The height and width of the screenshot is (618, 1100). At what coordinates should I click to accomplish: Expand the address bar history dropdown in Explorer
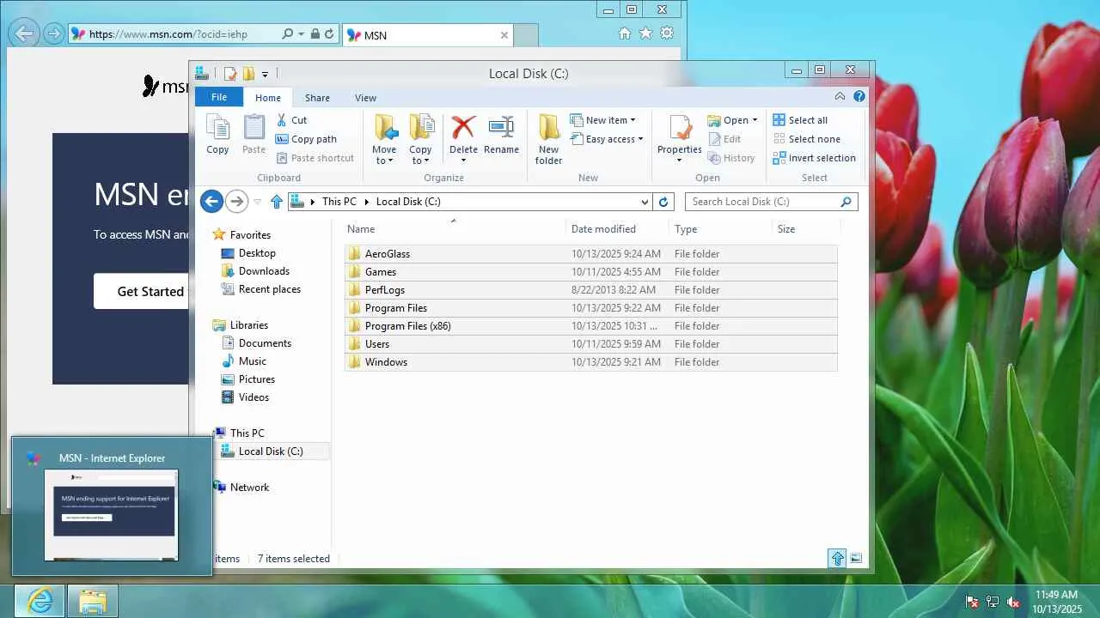pyautogui.click(x=645, y=202)
